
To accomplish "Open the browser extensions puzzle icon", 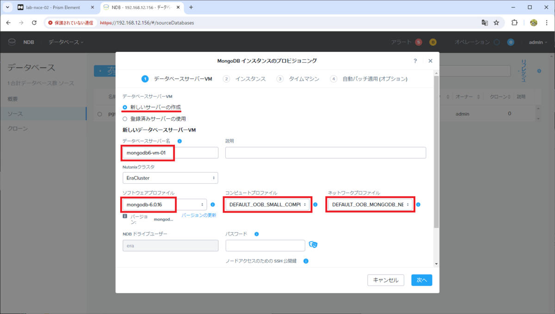I will click(514, 23).
